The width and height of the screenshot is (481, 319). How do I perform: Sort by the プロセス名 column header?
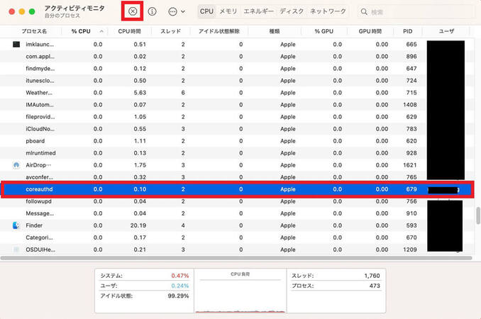pos(34,31)
